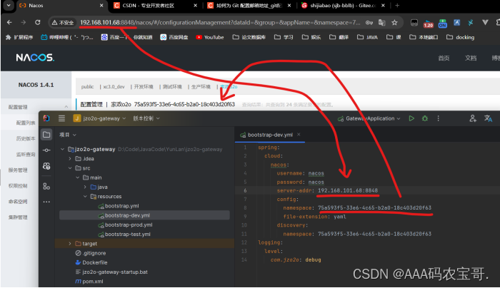
Task: Select public namespace tab
Action: pyautogui.click(x=87, y=86)
